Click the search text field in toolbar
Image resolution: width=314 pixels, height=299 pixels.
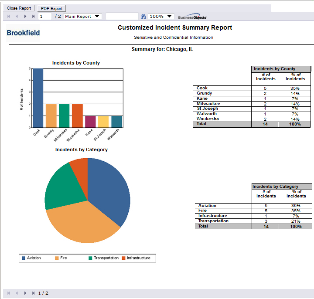pyautogui.click(x=122, y=17)
